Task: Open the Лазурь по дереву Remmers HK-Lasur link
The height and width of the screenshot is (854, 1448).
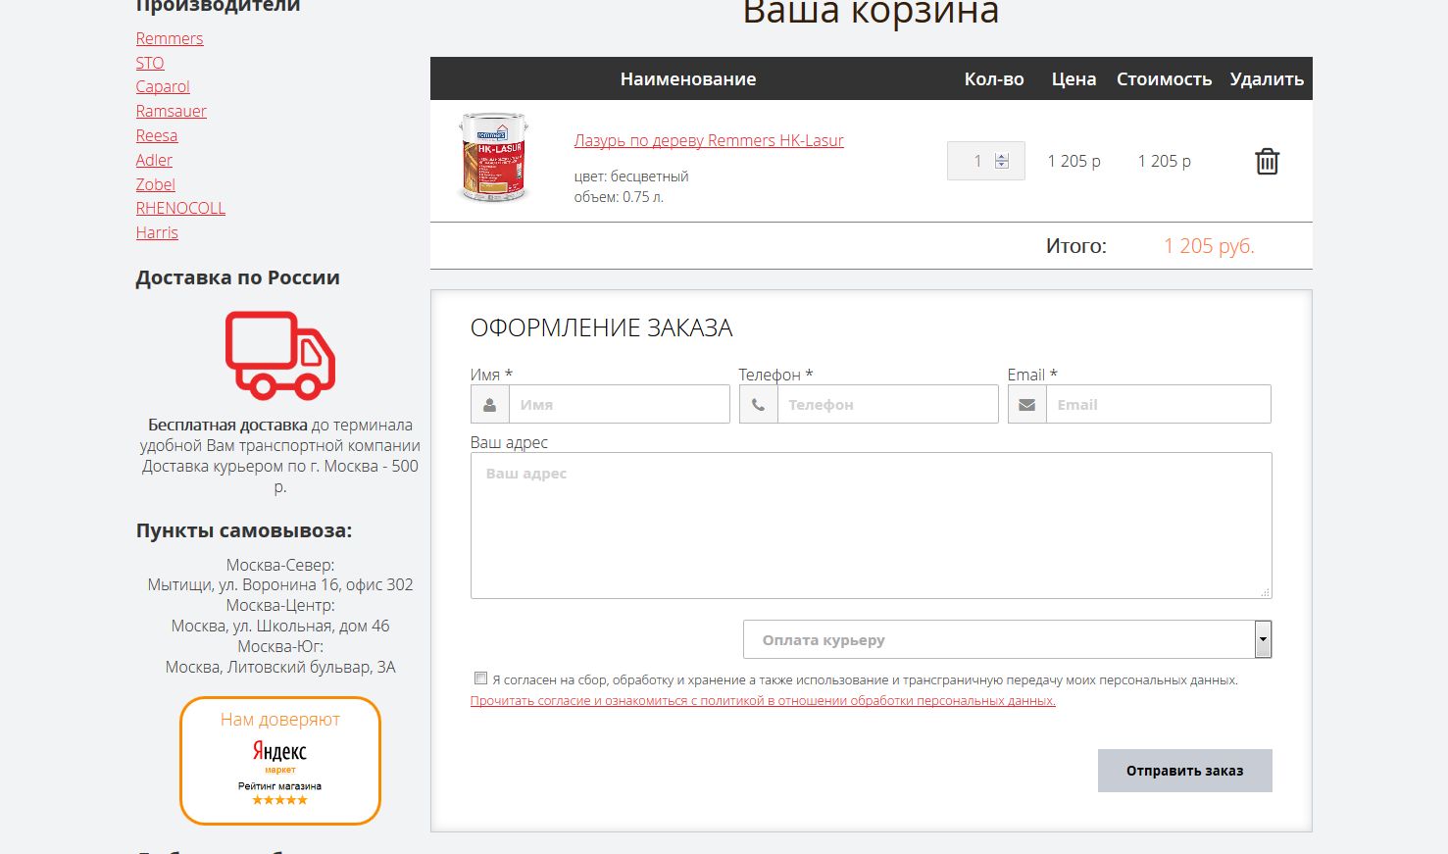Action: [x=709, y=140]
